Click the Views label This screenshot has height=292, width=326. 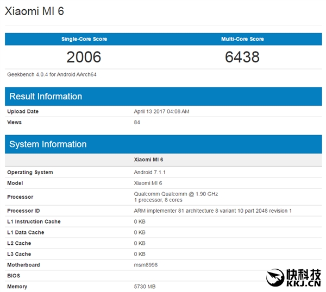[14, 122]
